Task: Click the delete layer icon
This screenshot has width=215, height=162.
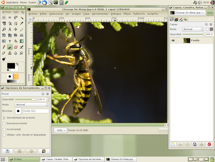Action: [x=209, y=144]
